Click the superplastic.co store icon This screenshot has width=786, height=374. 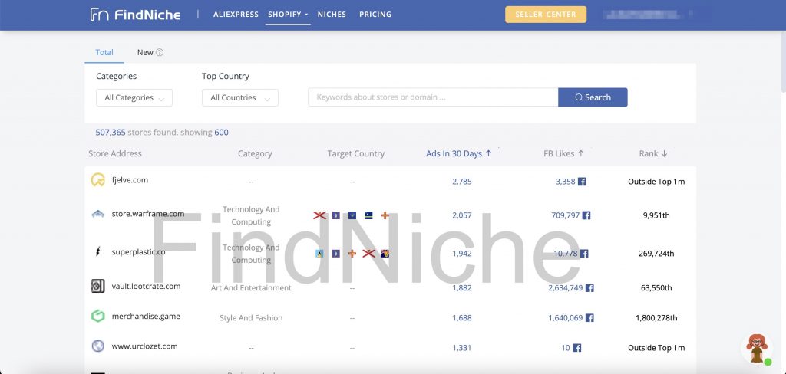pos(97,252)
